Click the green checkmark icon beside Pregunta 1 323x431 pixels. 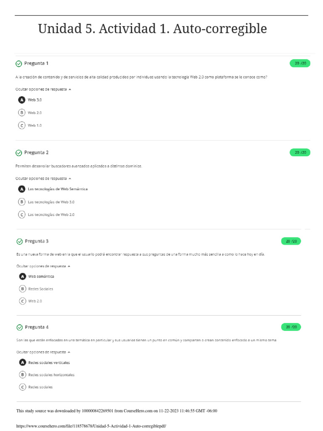click(x=19, y=64)
